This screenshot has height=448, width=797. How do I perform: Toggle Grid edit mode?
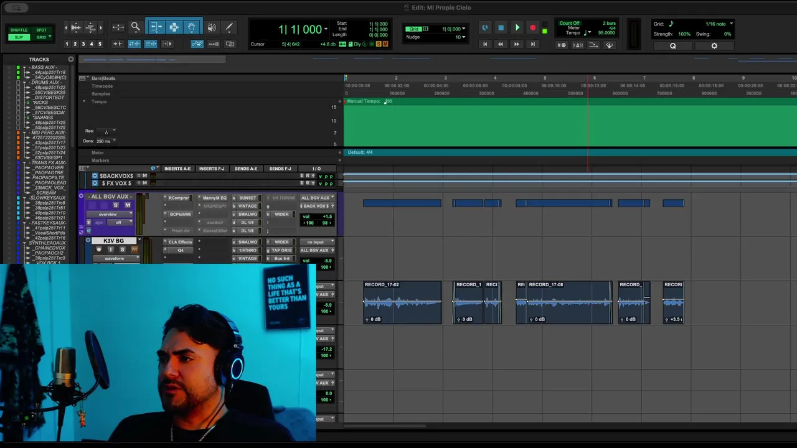click(41, 37)
